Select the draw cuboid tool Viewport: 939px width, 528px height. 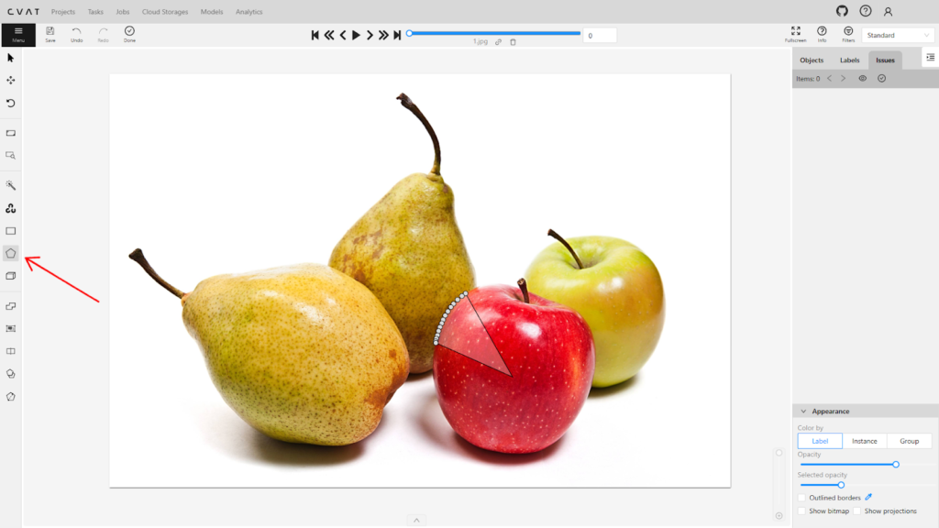(11, 276)
